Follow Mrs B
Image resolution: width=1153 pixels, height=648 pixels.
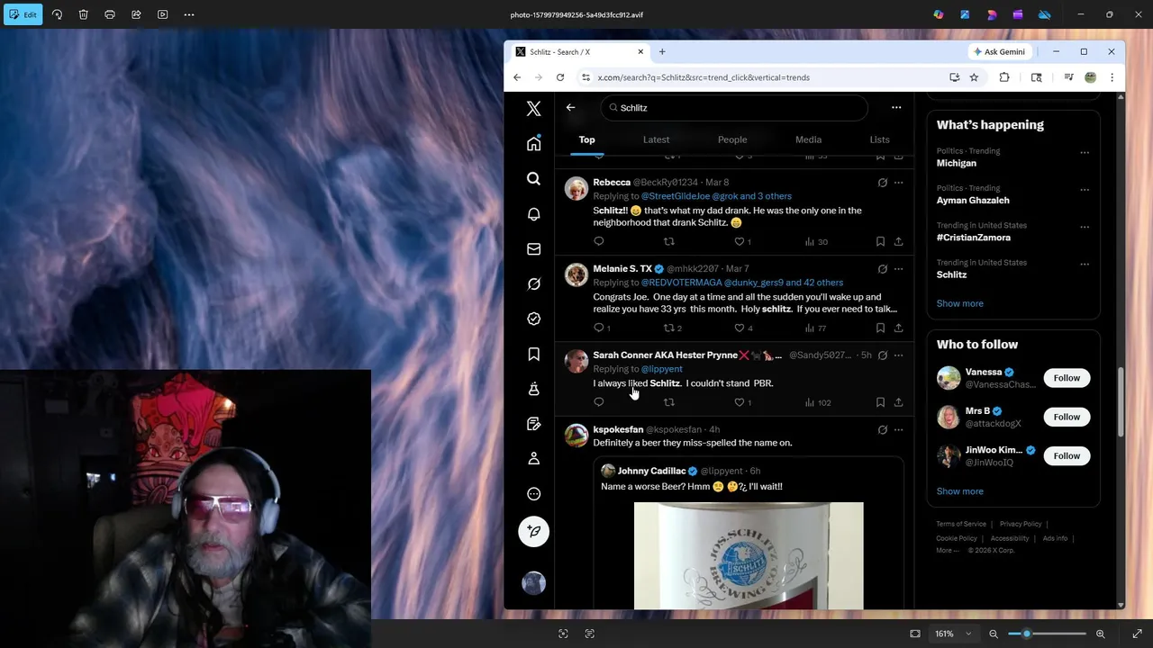pyautogui.click(x=1067, y=417)
